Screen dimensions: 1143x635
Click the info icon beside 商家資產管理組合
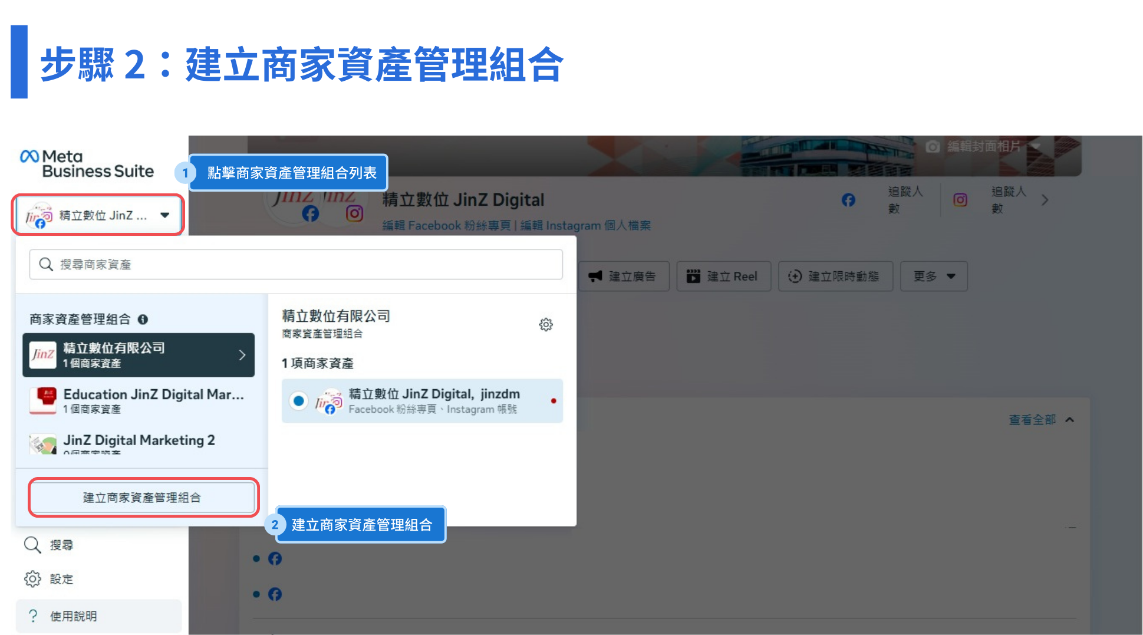[143, 320]
